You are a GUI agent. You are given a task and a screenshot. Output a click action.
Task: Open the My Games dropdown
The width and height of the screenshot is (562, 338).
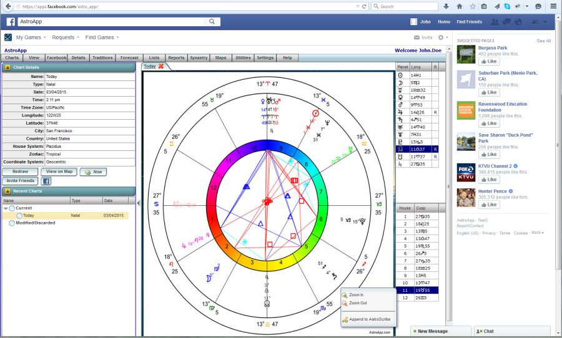pos(31,37)
